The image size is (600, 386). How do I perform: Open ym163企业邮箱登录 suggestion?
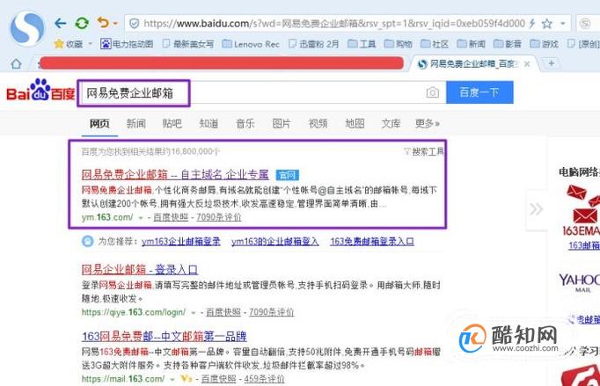[x=181, y=242]
